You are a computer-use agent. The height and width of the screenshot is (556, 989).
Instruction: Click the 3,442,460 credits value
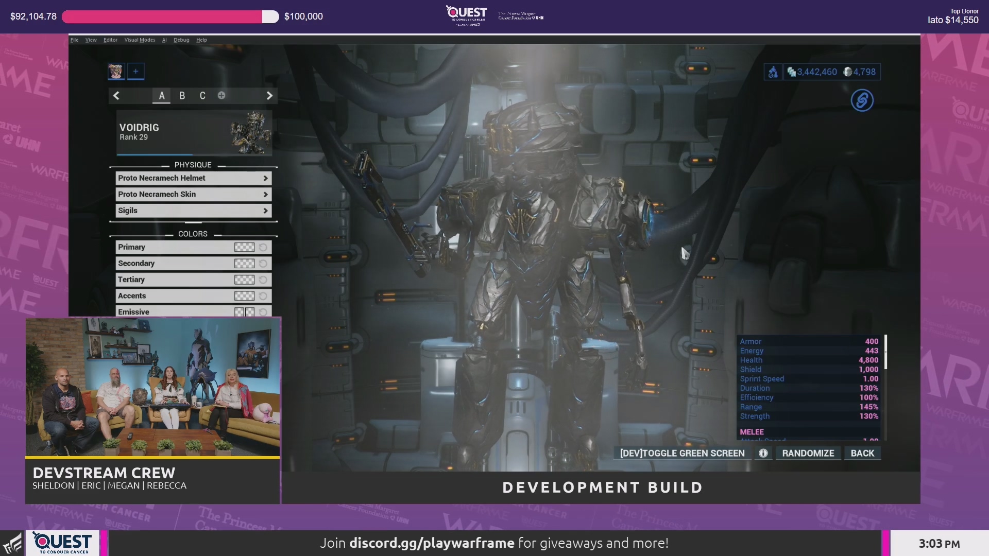(817, 72)
